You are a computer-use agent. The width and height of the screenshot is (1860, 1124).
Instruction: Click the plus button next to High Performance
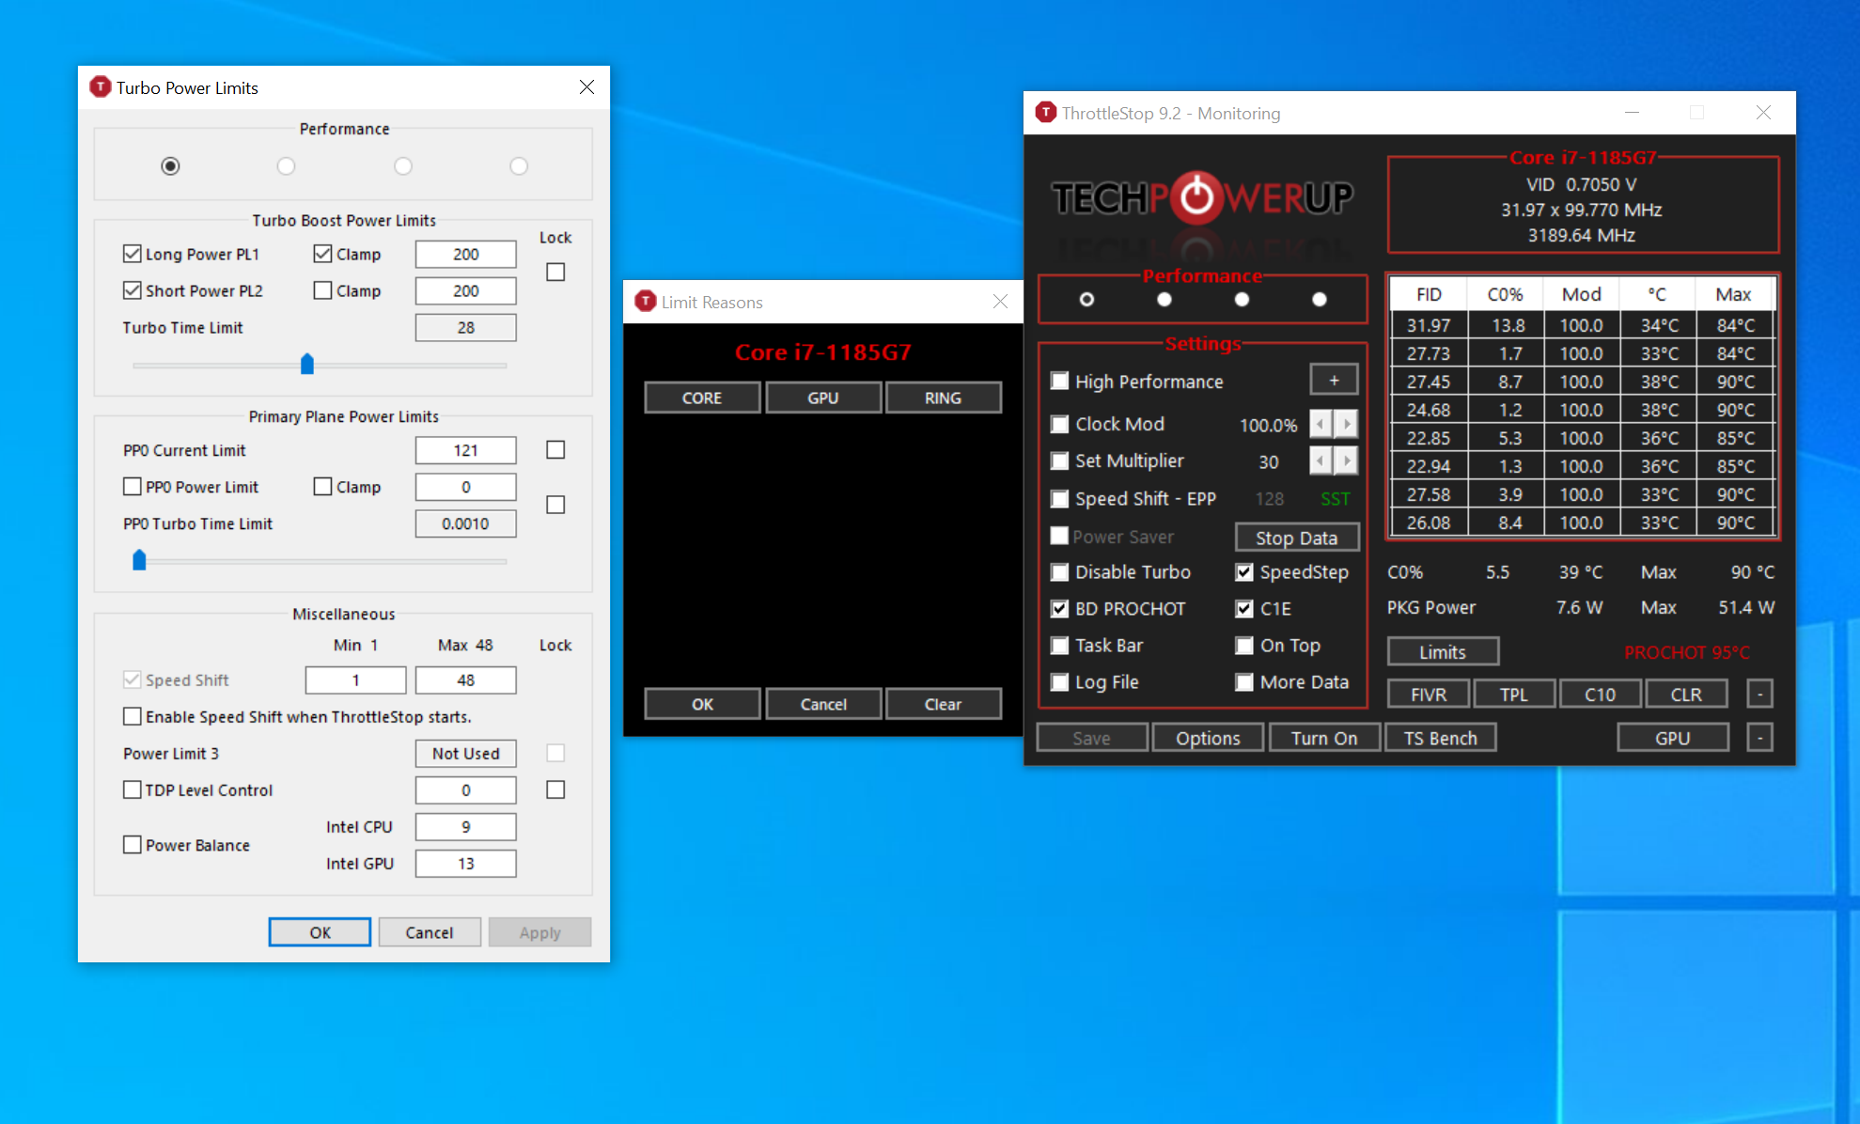coord(1333,381)
